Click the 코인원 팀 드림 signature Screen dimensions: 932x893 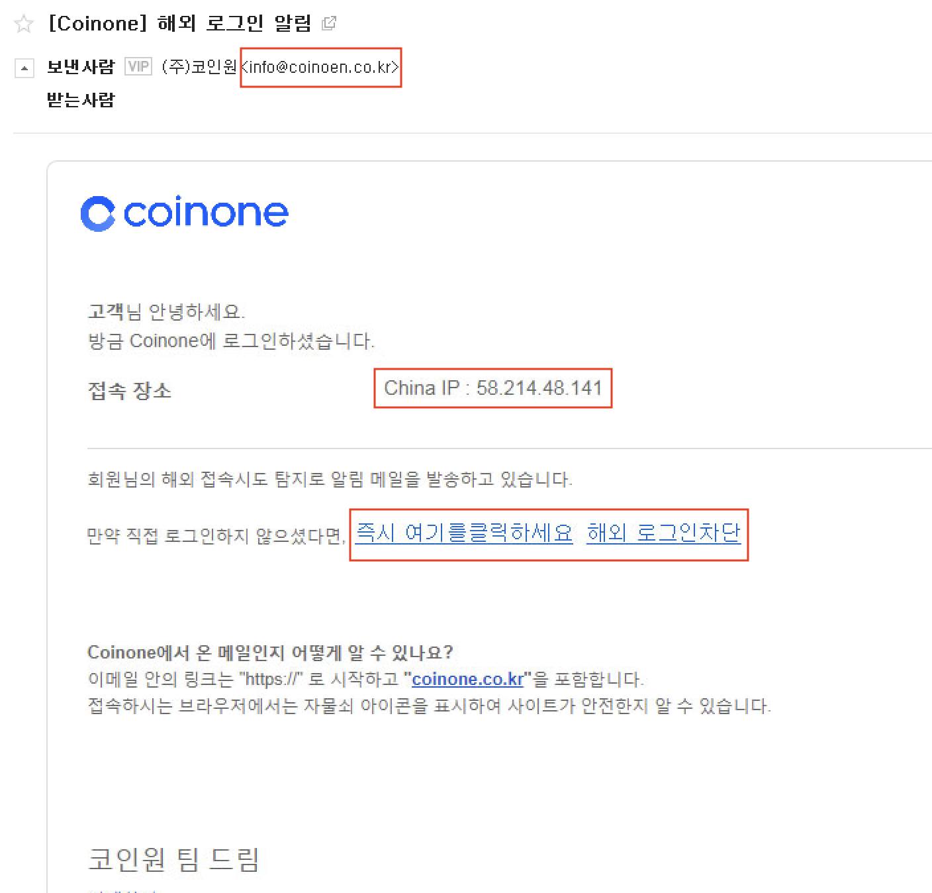point(173,859)
